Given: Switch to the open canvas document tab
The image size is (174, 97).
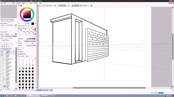Looking at the screenshot, I should (x=45, y=90).
